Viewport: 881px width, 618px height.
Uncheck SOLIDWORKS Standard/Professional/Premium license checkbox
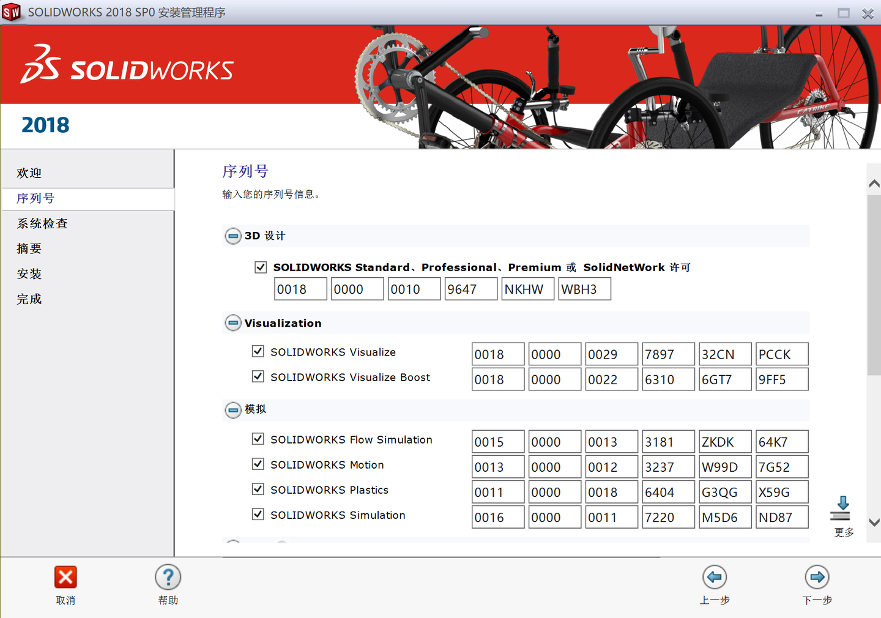pos(261,267)
